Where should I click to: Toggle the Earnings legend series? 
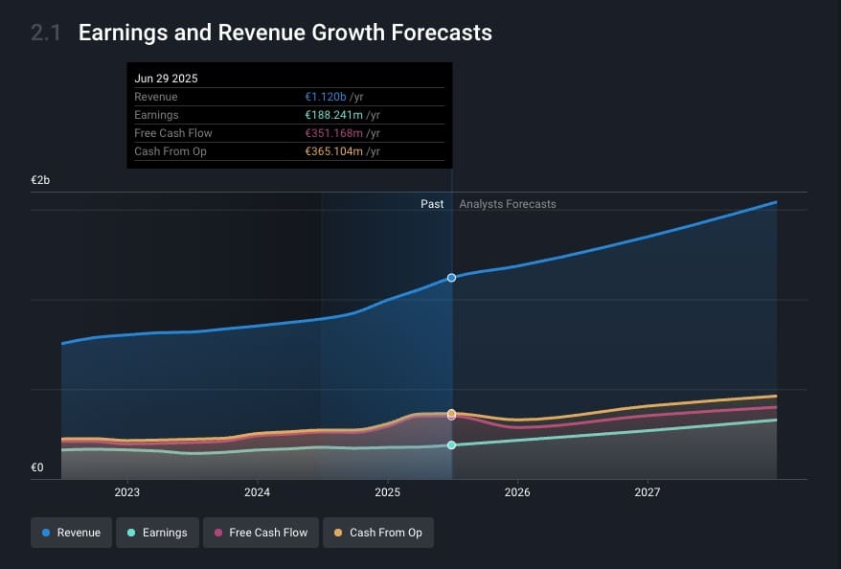[x=157, y=533]
